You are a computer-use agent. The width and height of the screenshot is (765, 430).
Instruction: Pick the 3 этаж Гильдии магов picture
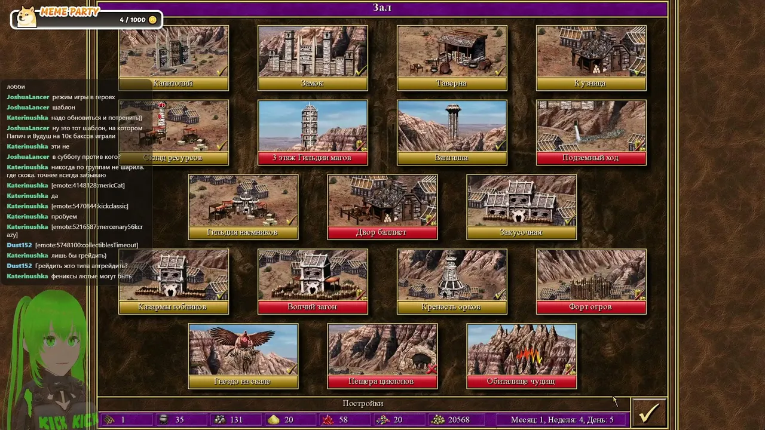pyautogui.click(x=313, y=126)
